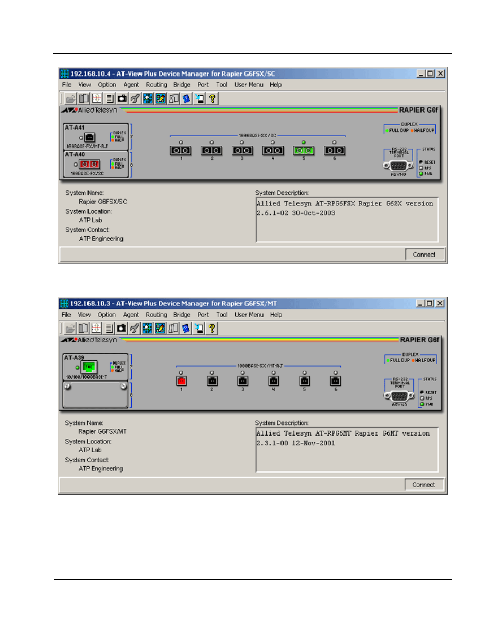This screenshot has width=491, height=635.
Task: Maximize the 192.168.10.4 Device Manager window
Action: 431,74
